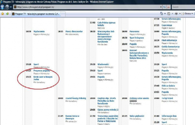Open Kevin sam w Nowym Jorku link
Screen dimensions: 195x125
[43, 78]
